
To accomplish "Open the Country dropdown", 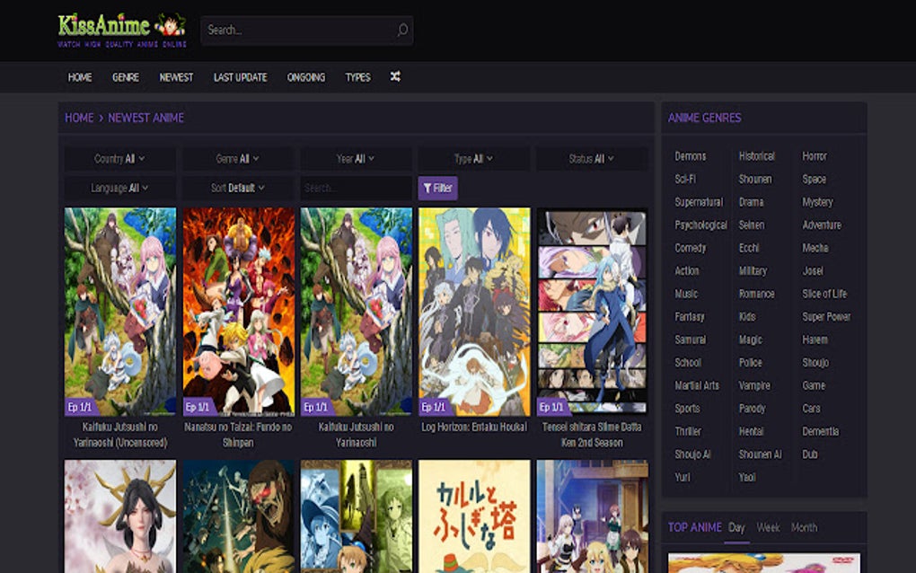I will (119, 158).
